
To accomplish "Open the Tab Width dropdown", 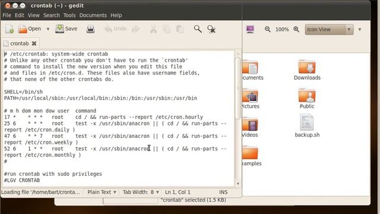I will pyautogui.click(x=141, y=192).
